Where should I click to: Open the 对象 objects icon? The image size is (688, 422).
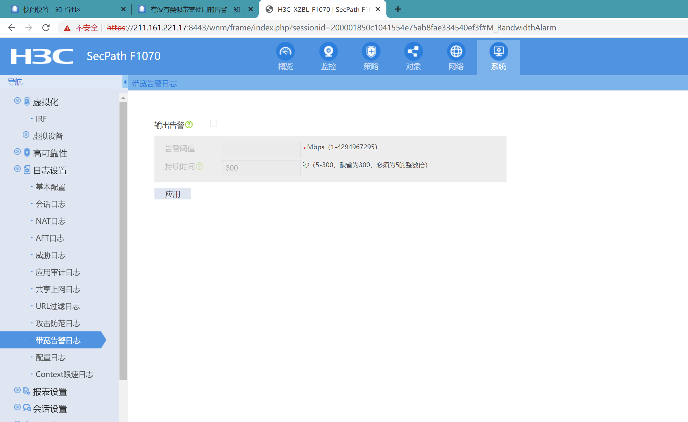[413, 52]
